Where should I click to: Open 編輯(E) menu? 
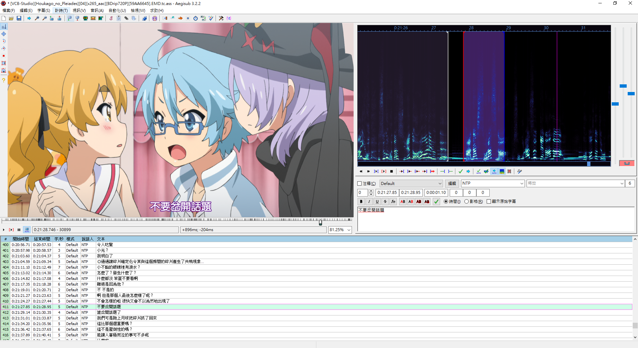tap(26, 11)
